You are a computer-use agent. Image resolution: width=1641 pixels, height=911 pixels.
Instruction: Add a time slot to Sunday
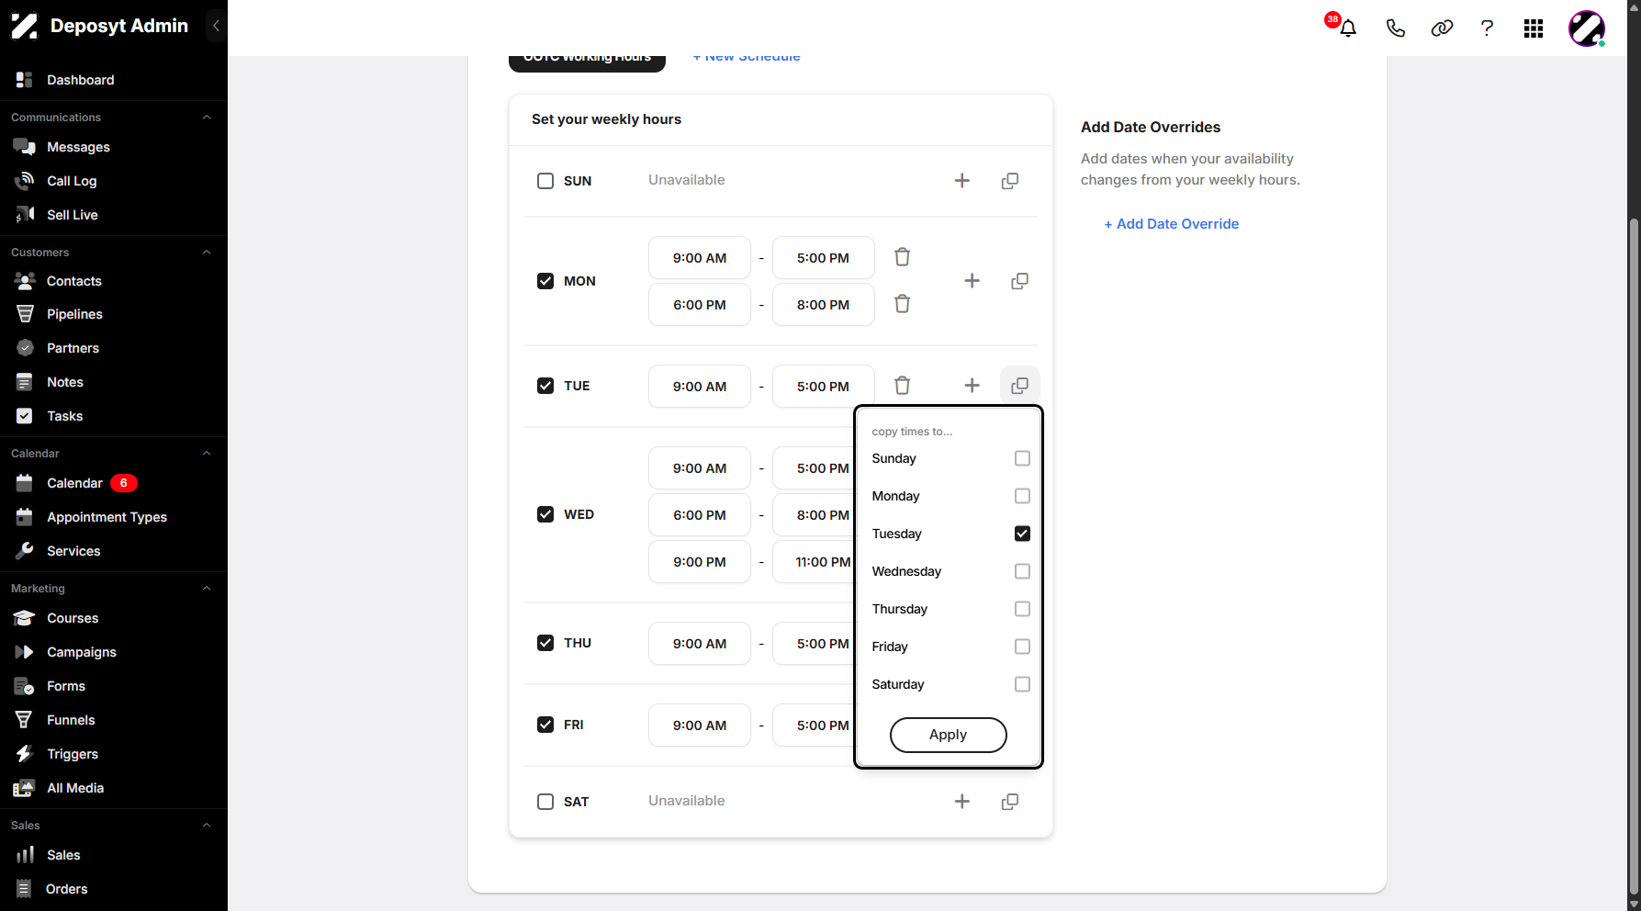pyautogui.click(x=962, y=181)
